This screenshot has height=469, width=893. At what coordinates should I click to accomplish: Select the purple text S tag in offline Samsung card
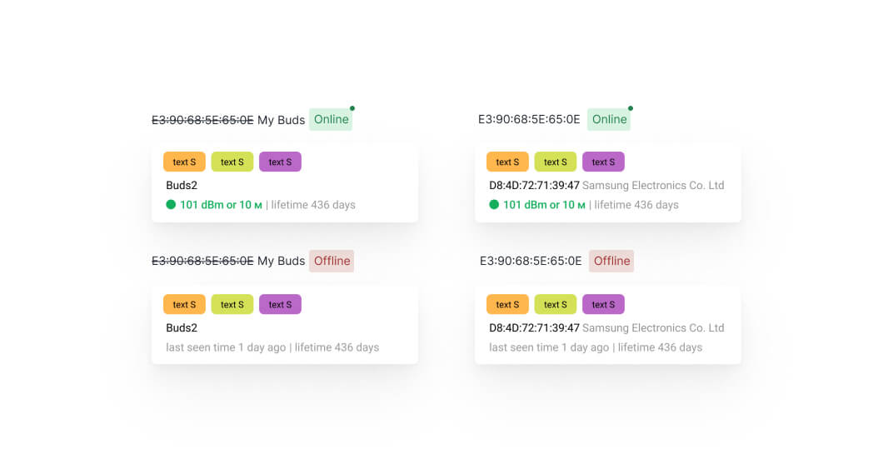[603, 305]
